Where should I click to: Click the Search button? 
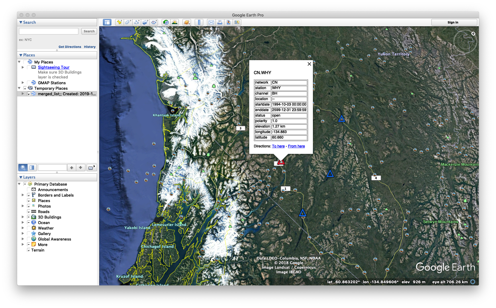(x=89, y=31)
